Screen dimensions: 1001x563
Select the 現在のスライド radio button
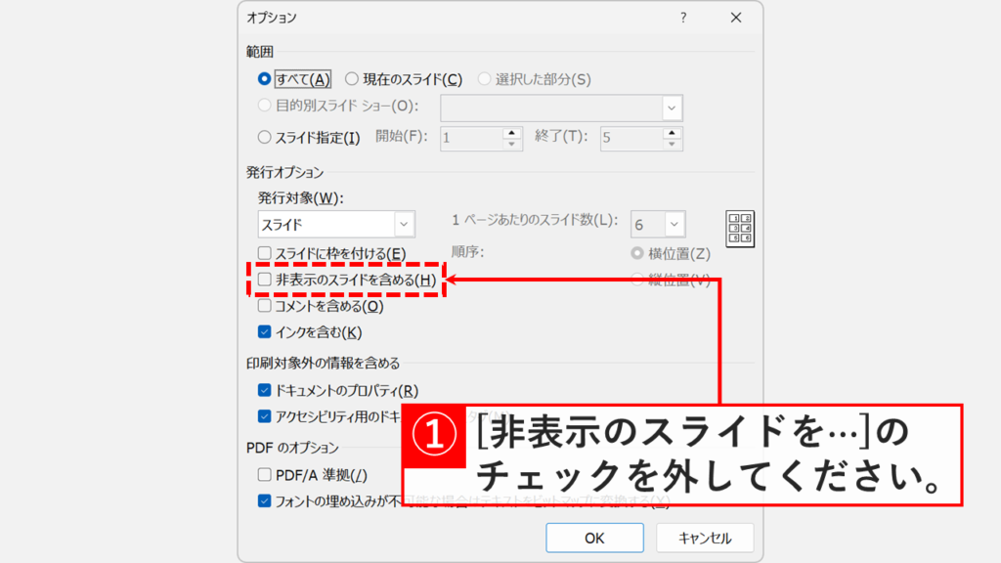click(x=352, y=78)
